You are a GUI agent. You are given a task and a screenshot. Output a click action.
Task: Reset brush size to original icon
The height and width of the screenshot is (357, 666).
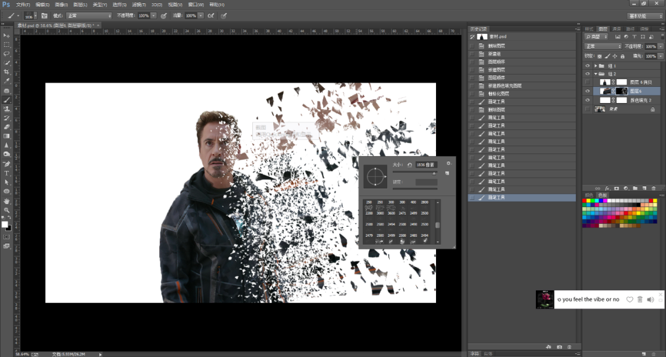pos(409,165)
